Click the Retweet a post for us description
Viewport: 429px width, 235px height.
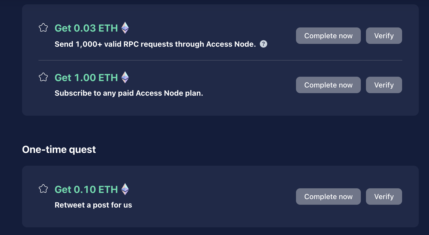tap(93, 205)
